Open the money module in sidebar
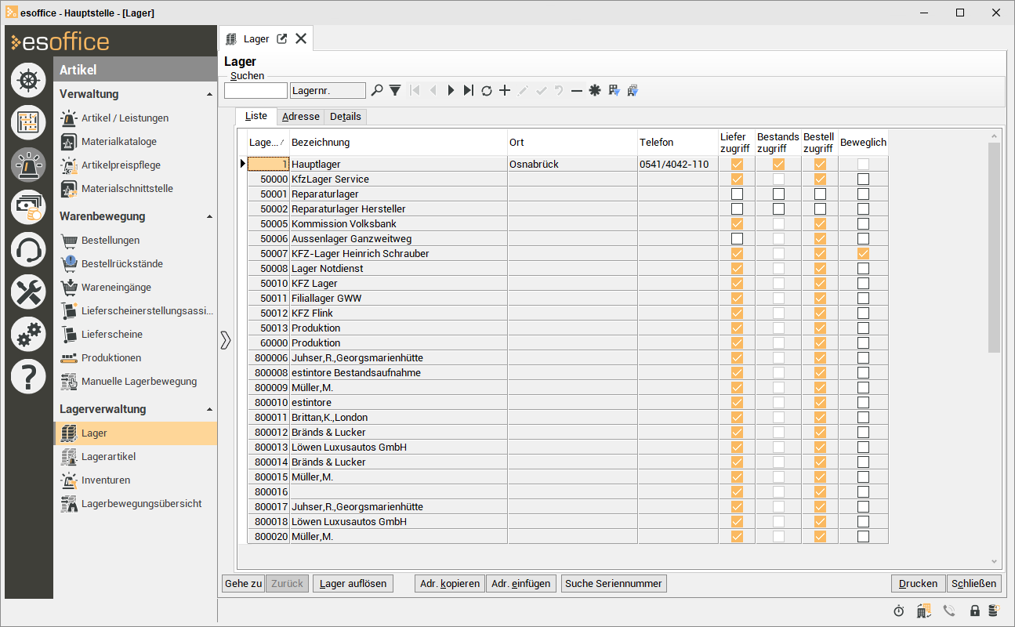The image size is (1015, 627). coord(28,207)
